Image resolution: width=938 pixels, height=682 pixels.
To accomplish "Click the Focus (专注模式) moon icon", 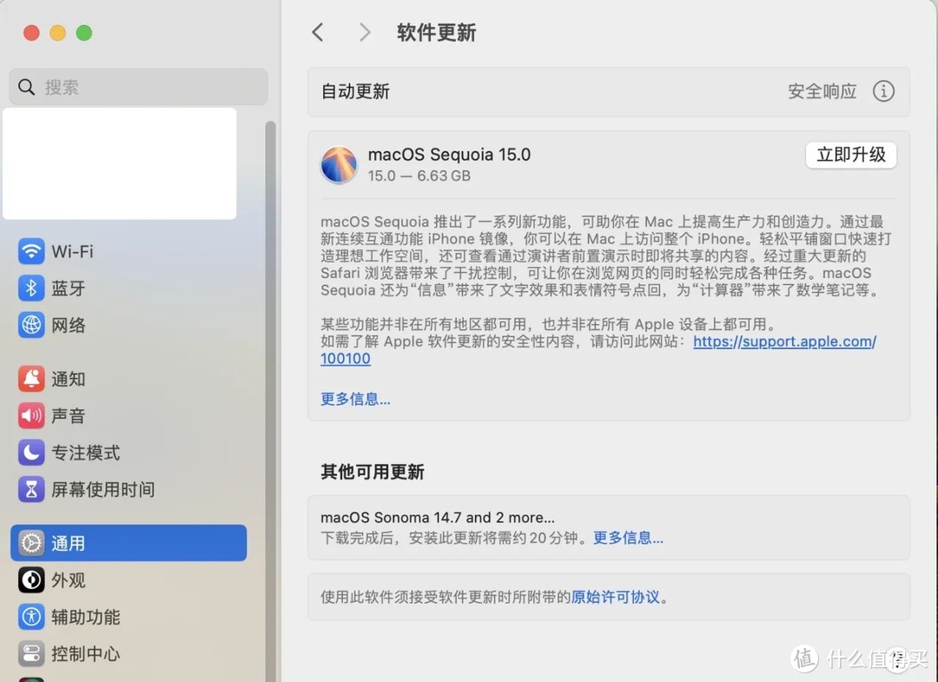I will pos(31,453).
